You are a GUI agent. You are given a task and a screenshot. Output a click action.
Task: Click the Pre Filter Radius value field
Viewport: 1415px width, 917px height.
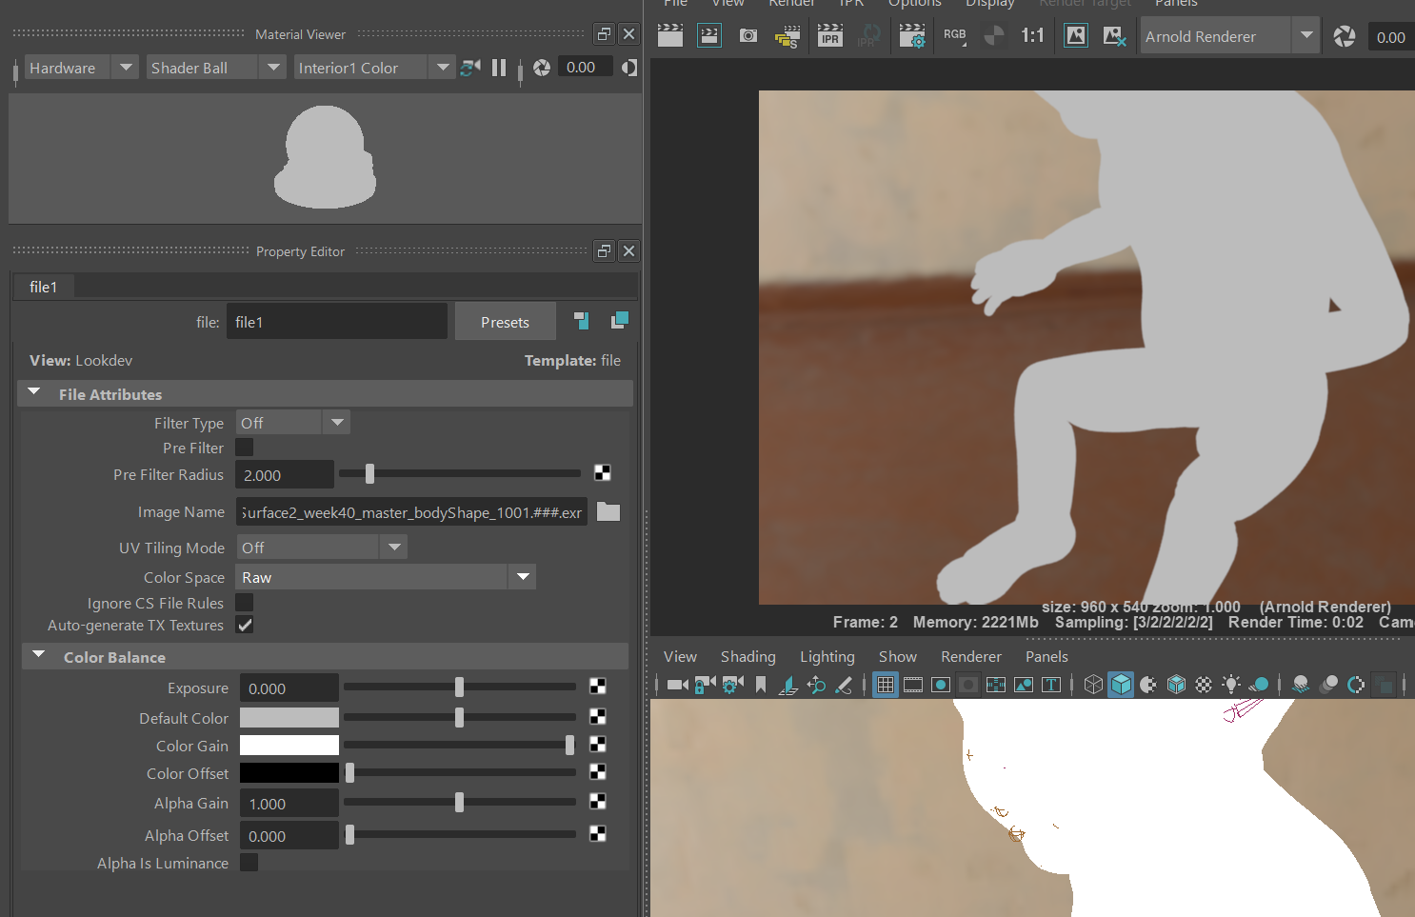(x=284, y=474)
